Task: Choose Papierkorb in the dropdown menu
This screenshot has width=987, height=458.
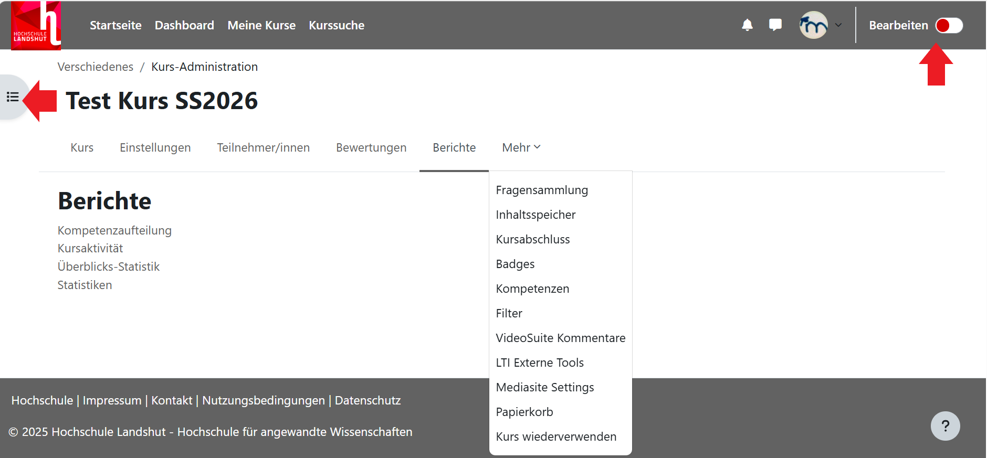Action: (x=524, y=412)
